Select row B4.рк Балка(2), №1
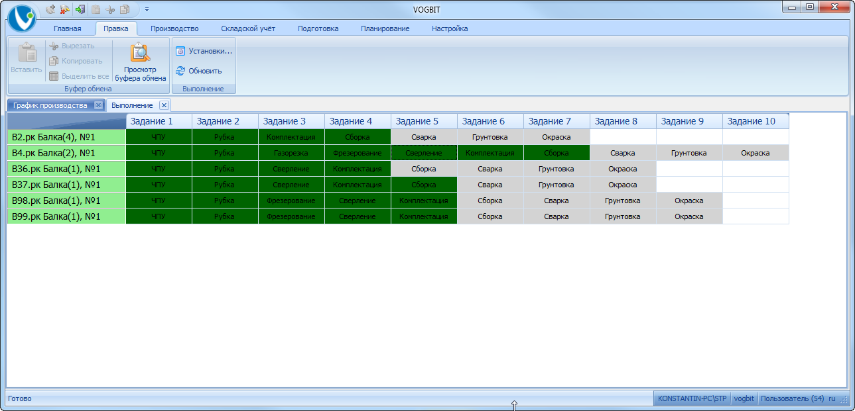855x411 pixels. pyautogui.click(x=66, y=153)
